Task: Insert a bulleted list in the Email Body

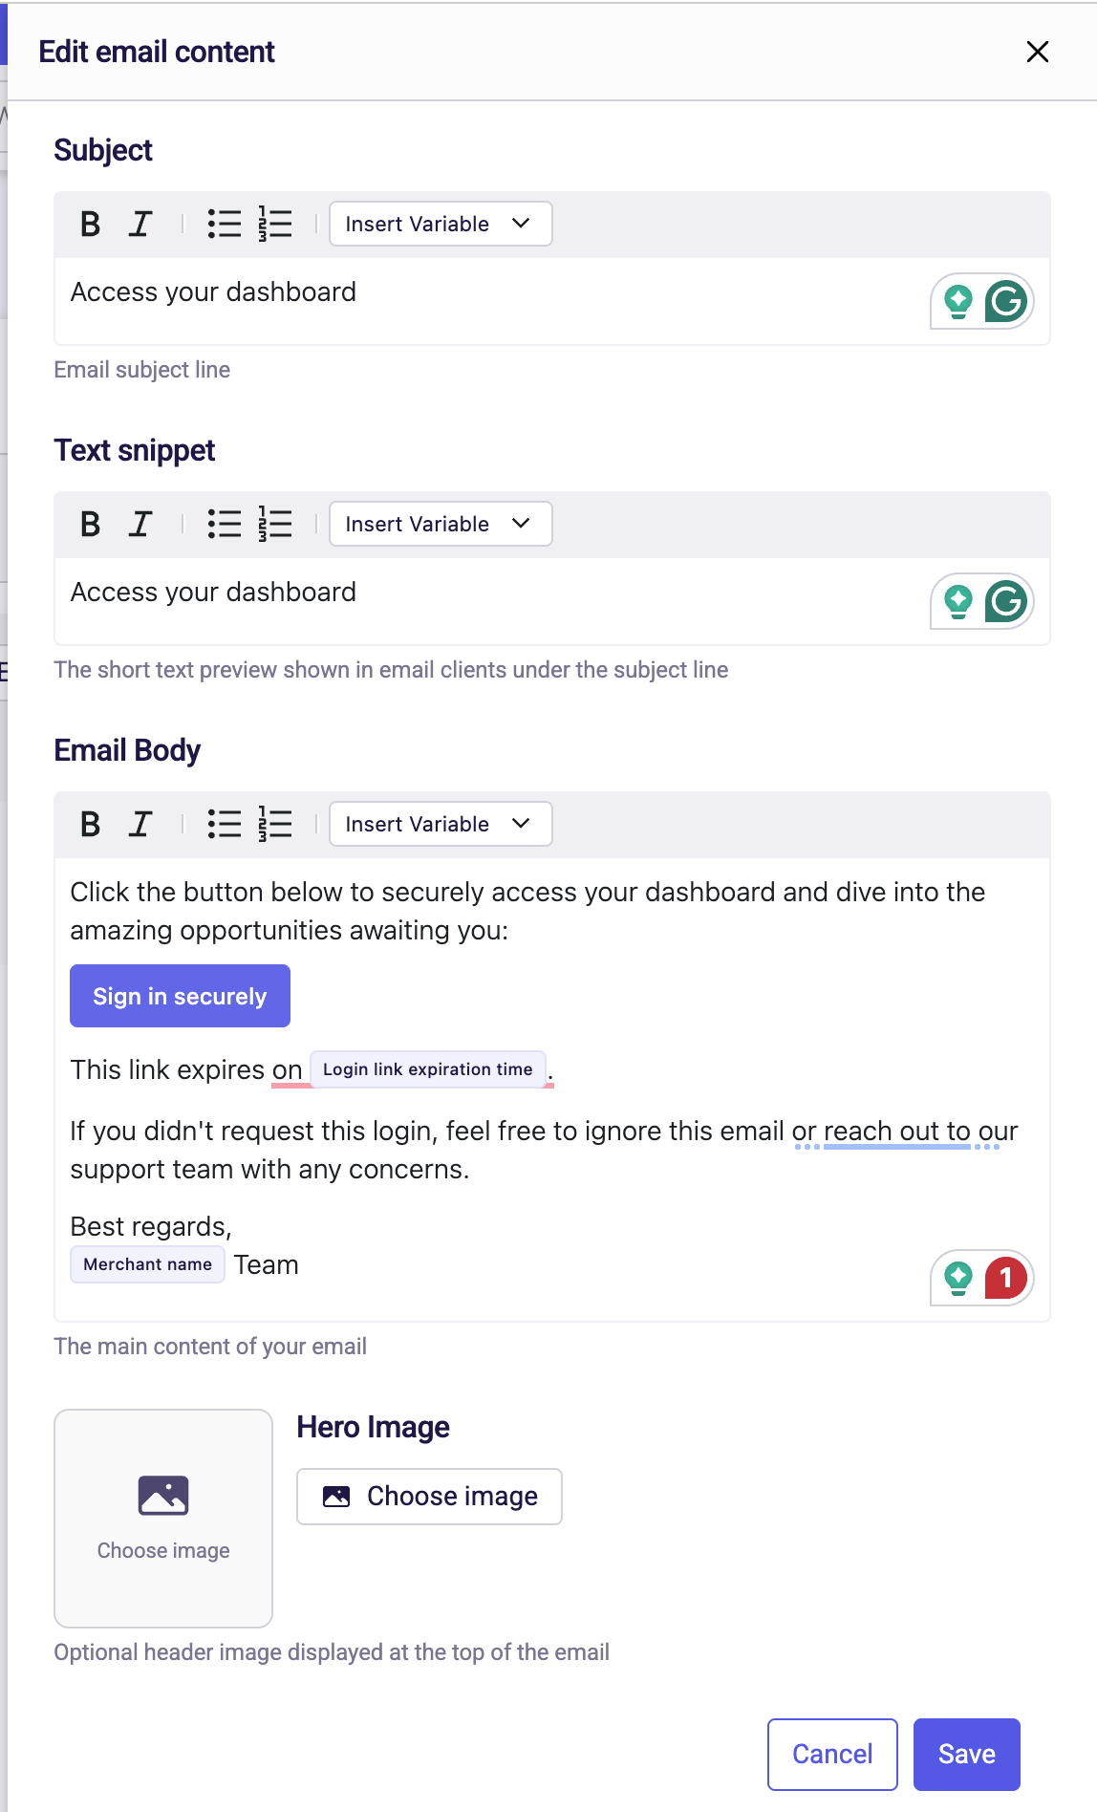Action: [x=224, y=824]
